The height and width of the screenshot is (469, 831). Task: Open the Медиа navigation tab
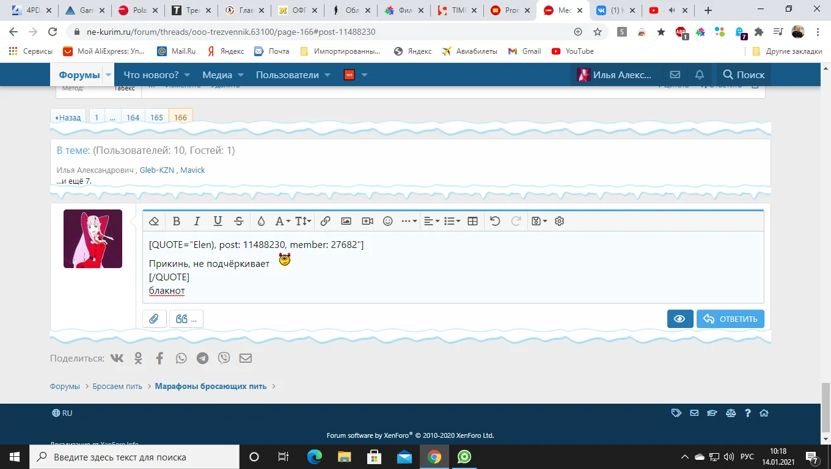pyautogui.click(x=218, y=75)
